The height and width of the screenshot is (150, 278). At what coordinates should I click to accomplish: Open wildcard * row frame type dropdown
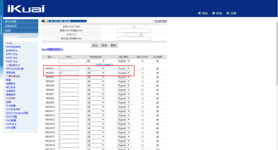(96, 61)
